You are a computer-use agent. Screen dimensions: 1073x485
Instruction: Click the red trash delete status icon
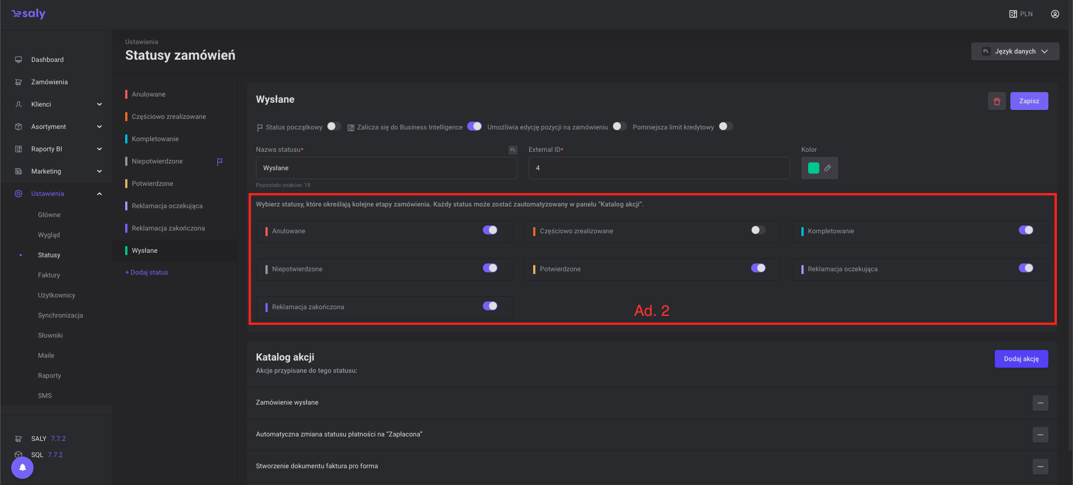[x=996, y=101]
